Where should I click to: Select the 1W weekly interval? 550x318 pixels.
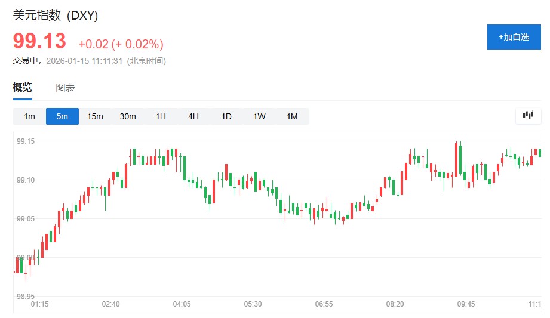(x=259, y=116)
